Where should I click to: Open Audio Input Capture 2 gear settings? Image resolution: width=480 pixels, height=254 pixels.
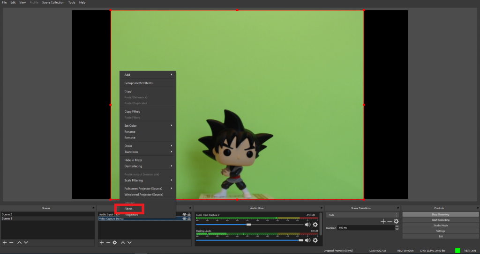(x=315, y=225)
